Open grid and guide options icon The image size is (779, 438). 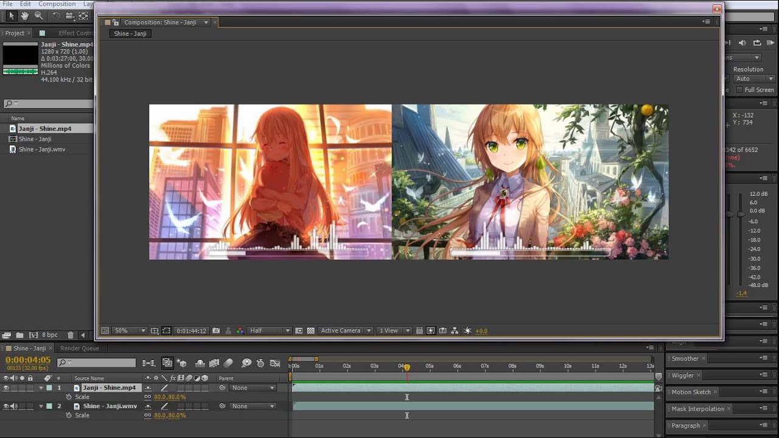click(x=155, y=331)
